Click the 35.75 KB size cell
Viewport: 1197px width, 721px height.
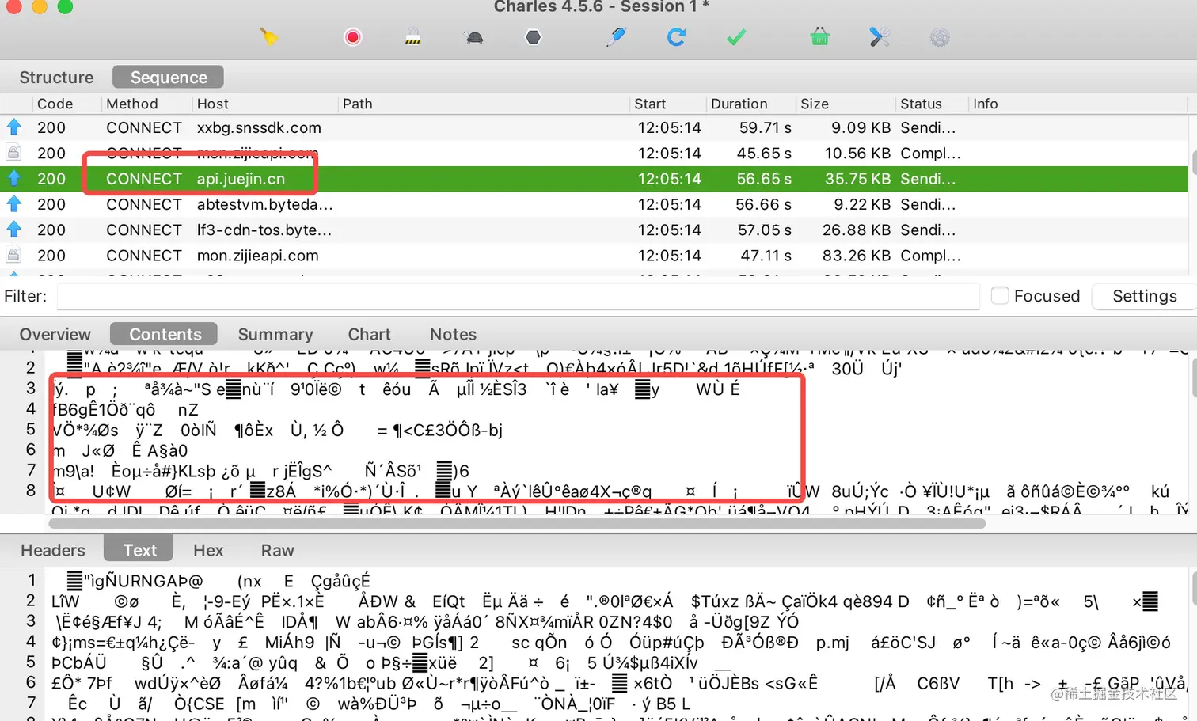click(x=857, y=179)
